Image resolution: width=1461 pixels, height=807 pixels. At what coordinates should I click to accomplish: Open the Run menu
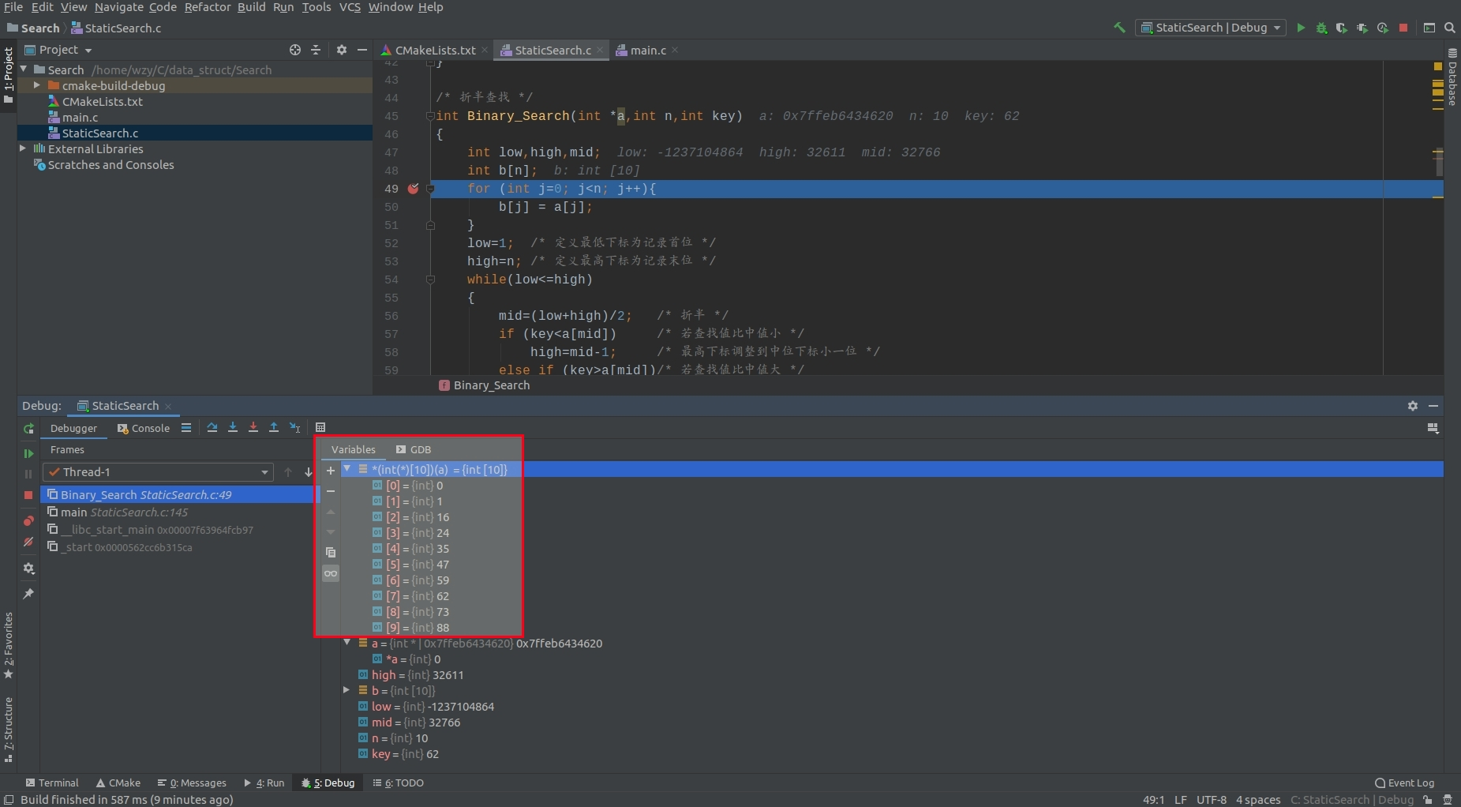pyautogui.click(x=283, y=7)
